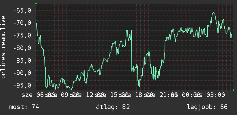This screenshot has height=115, width=237.
Task: Click the -95,0 y-axis label
Action: click(22, 85)
